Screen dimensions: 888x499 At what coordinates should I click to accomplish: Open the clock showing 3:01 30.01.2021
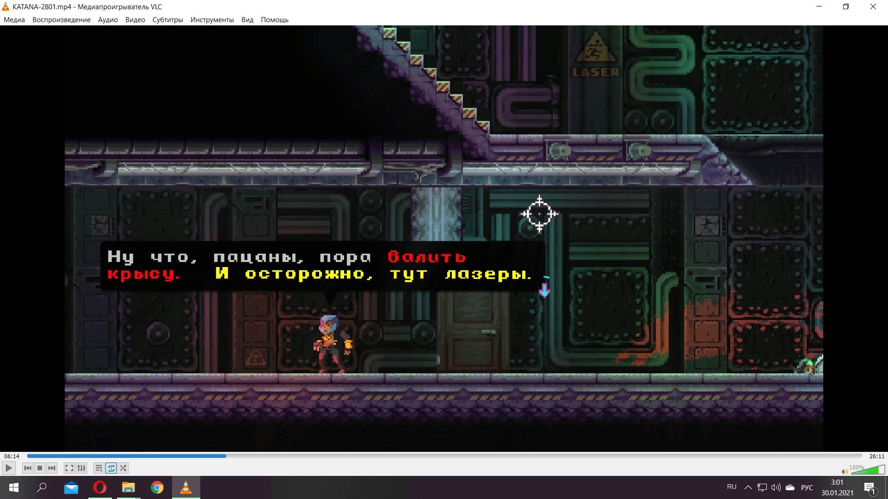pyautogui.click(x=837, y=487)
